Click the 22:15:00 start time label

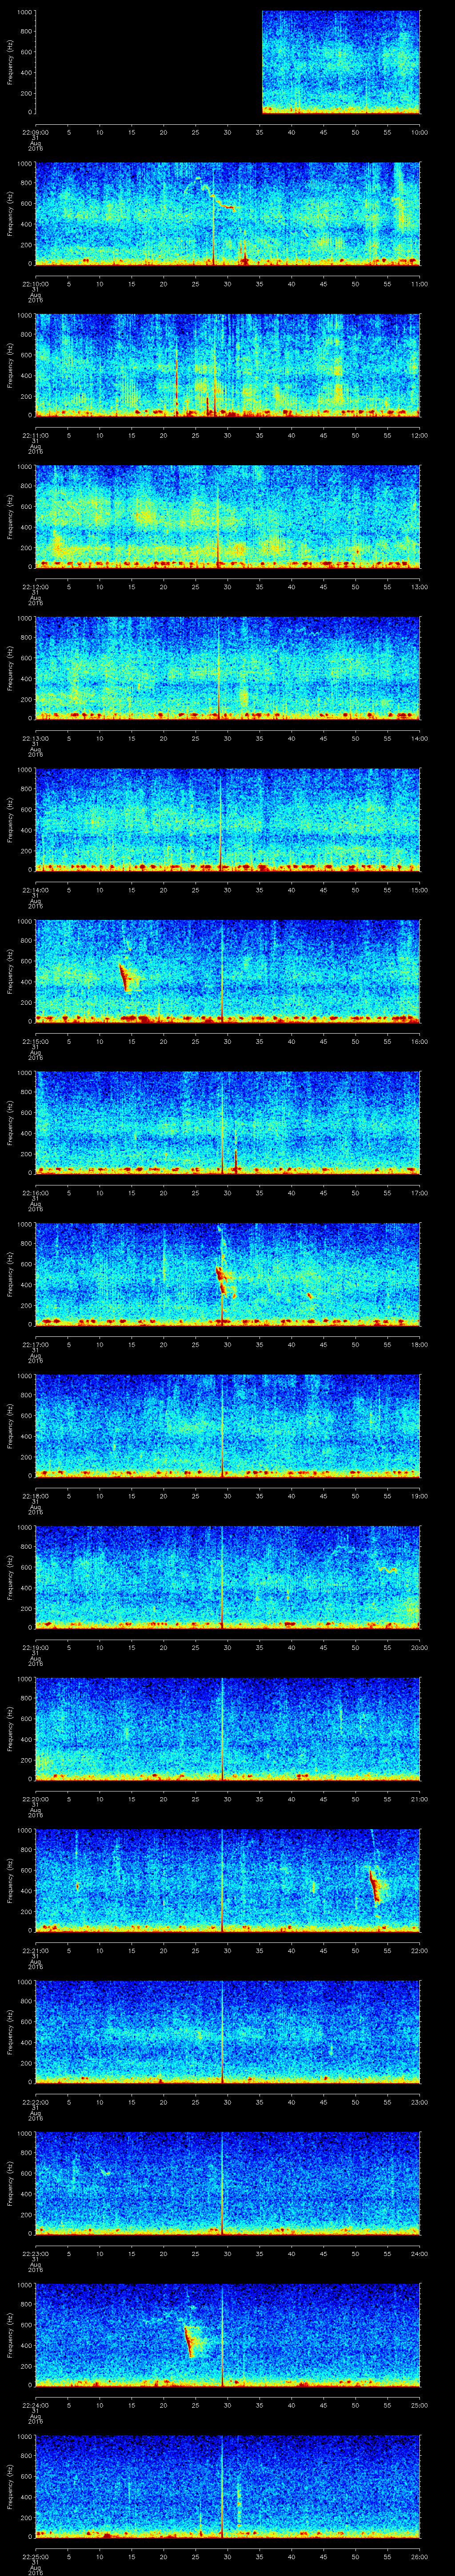(x=35, y=1041)
